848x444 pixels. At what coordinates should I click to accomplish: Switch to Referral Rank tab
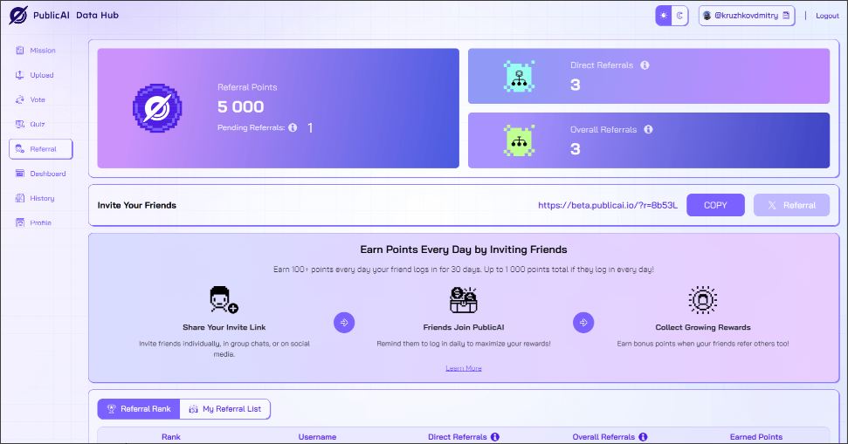click(139, 409)
